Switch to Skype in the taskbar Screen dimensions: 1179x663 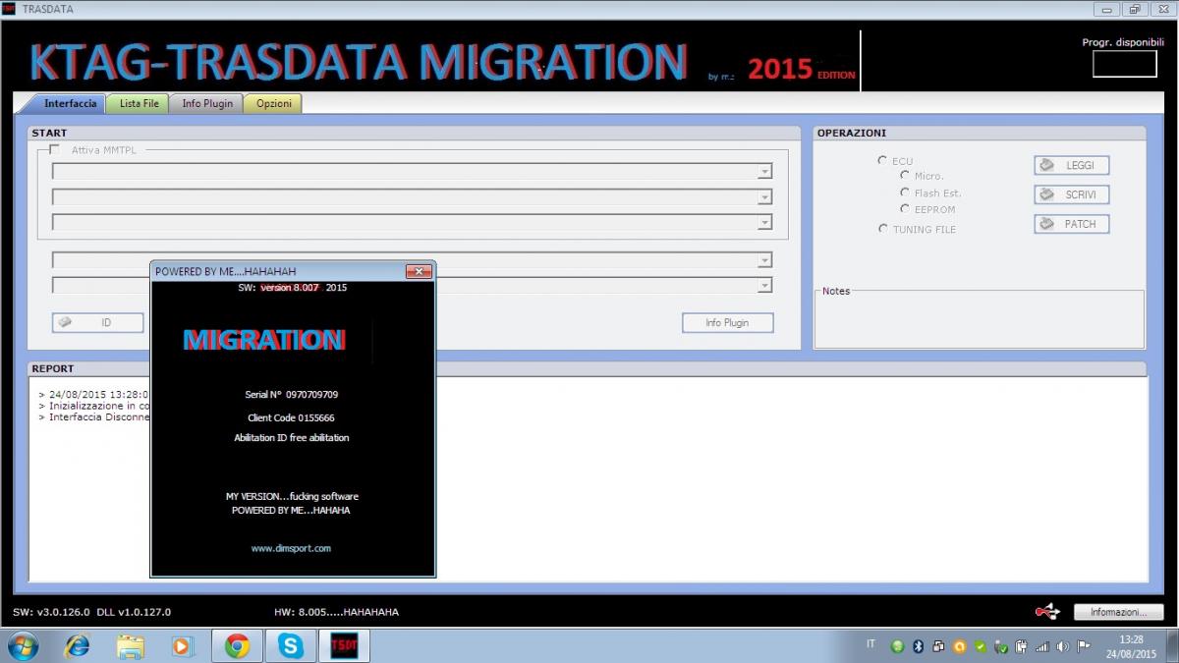click(290, 645)
